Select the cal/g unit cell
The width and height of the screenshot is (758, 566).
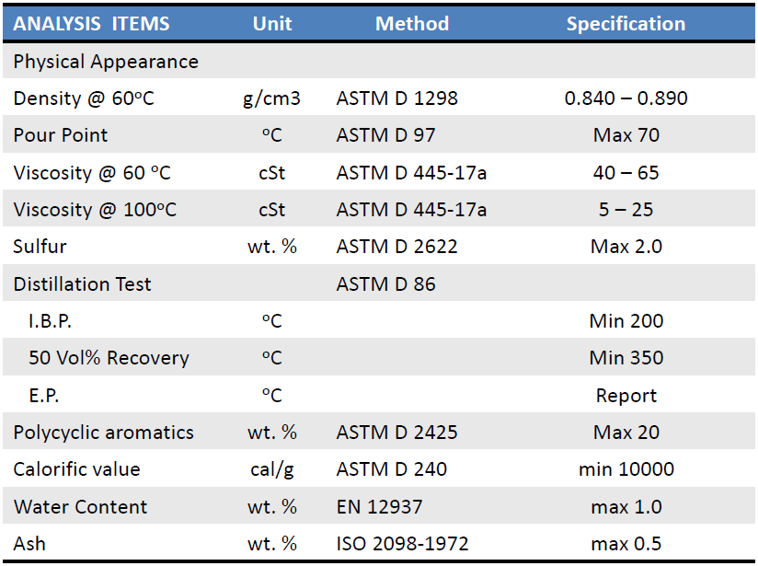coord(272,469)
